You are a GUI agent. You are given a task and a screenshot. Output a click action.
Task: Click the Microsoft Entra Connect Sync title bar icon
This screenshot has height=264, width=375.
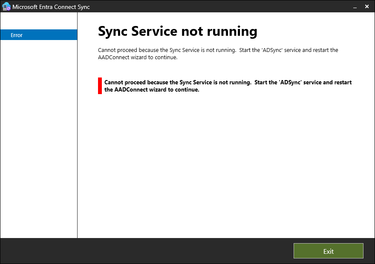[6, 6]
